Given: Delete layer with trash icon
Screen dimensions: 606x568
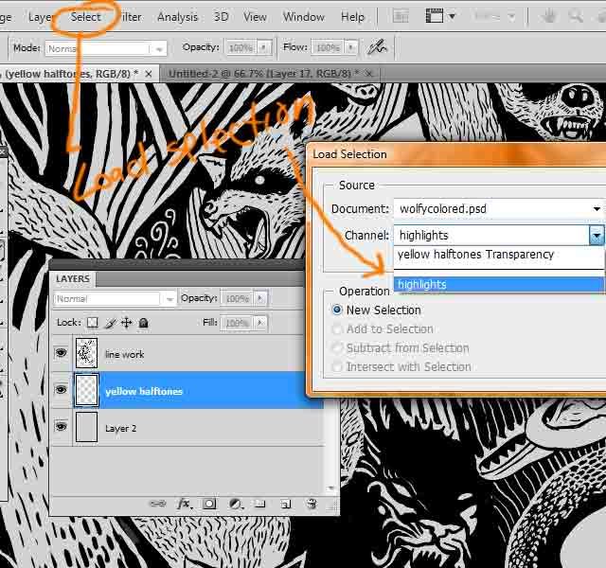Looking at the screenshot, I should click(x=310, y=505).
